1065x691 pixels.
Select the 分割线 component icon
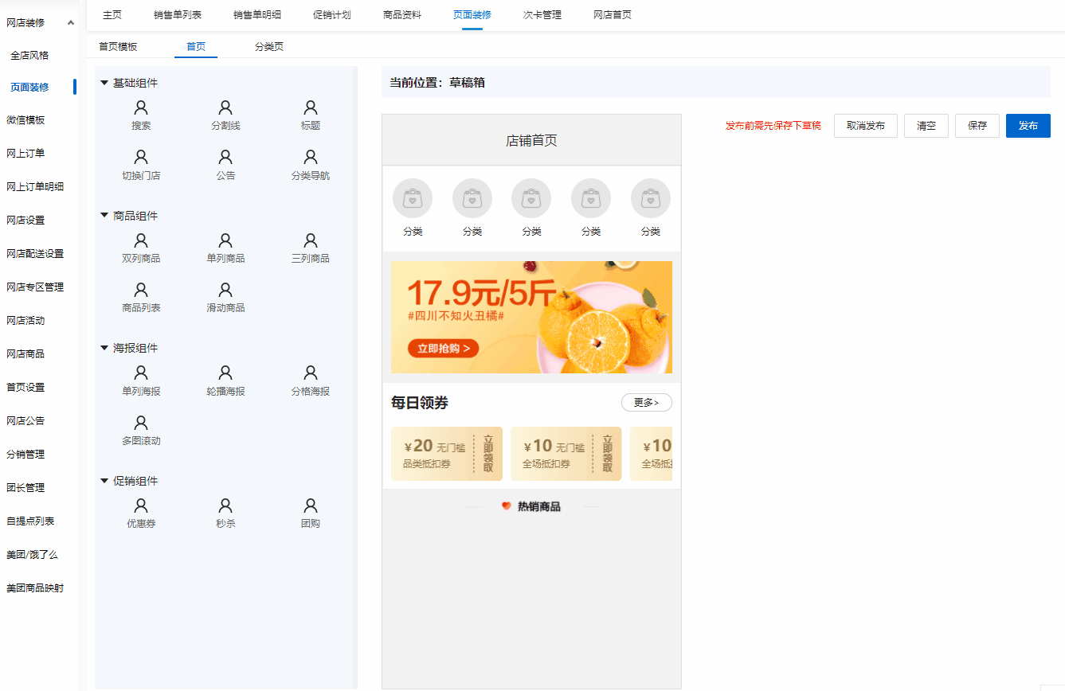225,107
